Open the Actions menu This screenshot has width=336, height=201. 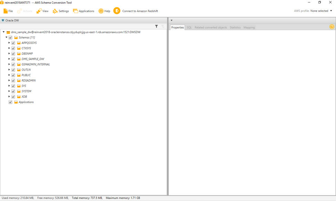[24, 11]
